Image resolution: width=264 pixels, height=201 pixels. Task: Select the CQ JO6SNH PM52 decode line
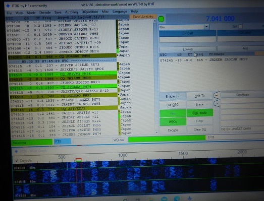point(62,56)
